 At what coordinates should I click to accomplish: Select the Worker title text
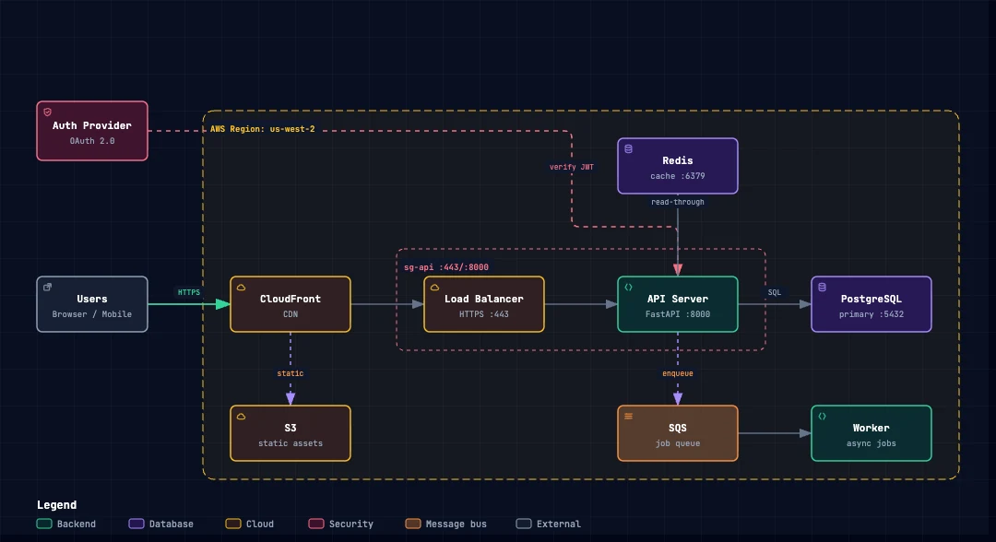[x=871, y=429]
